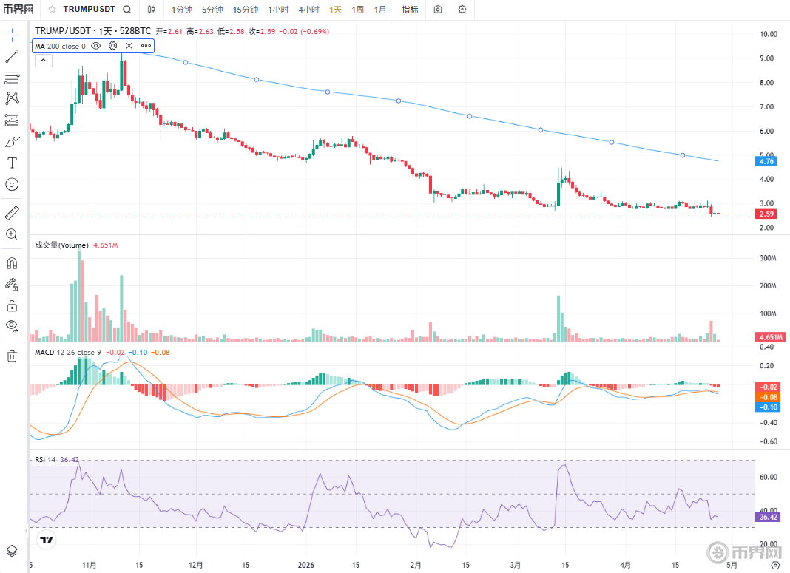The image size is (790, 573).
Task: Open time axis settings gear at bottom right
Action: [775, 566]
